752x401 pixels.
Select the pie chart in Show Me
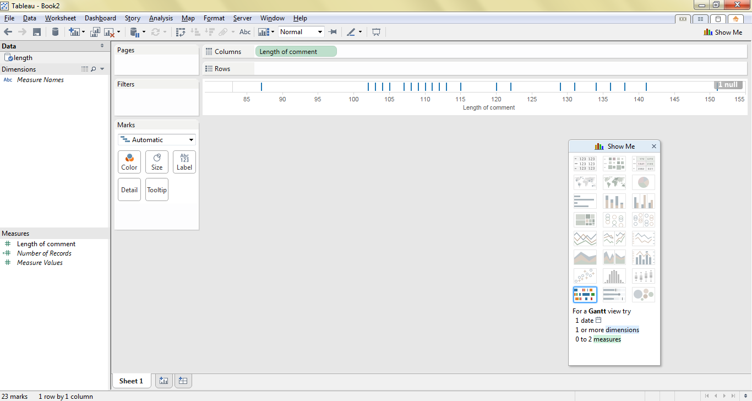[x=644, y=182]
